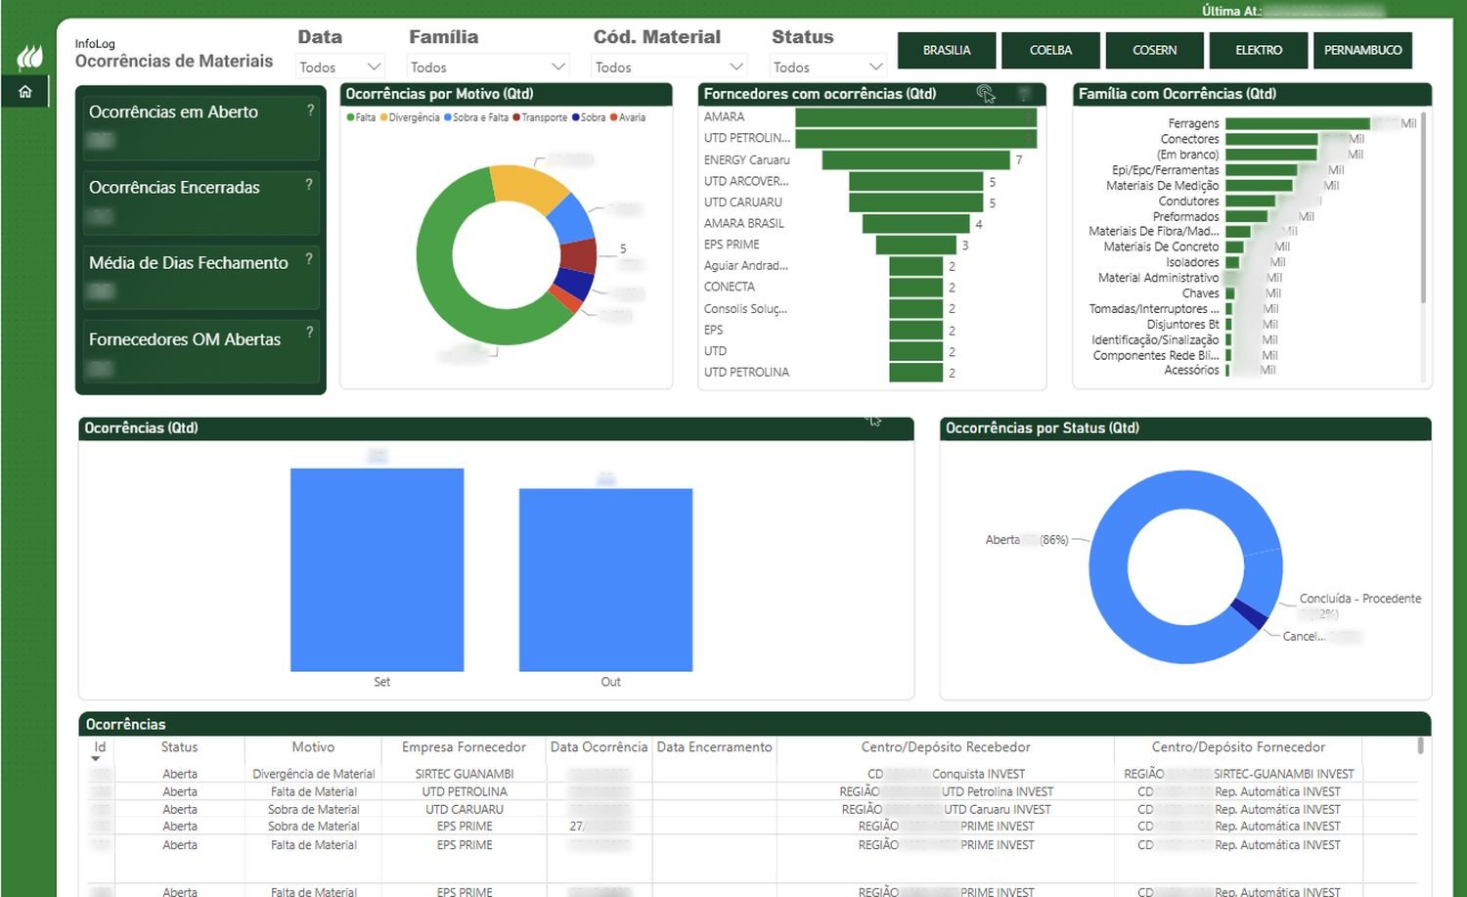Choose the COSERN button
Screen dimensions: 1467x897
point(1155,50)
